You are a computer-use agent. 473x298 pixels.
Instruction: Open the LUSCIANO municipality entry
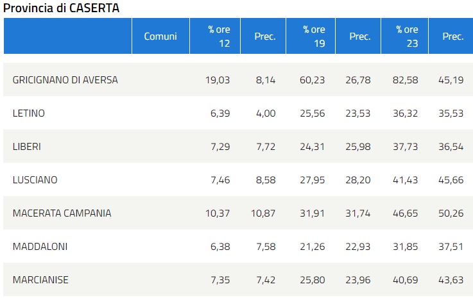point(35,180)
